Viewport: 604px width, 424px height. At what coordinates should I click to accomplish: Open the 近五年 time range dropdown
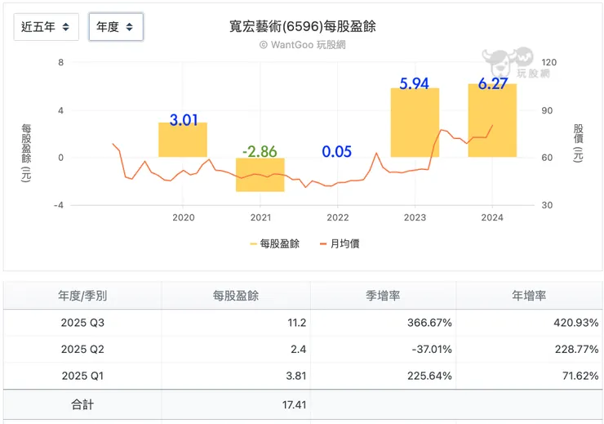click(x=47, y=27)
